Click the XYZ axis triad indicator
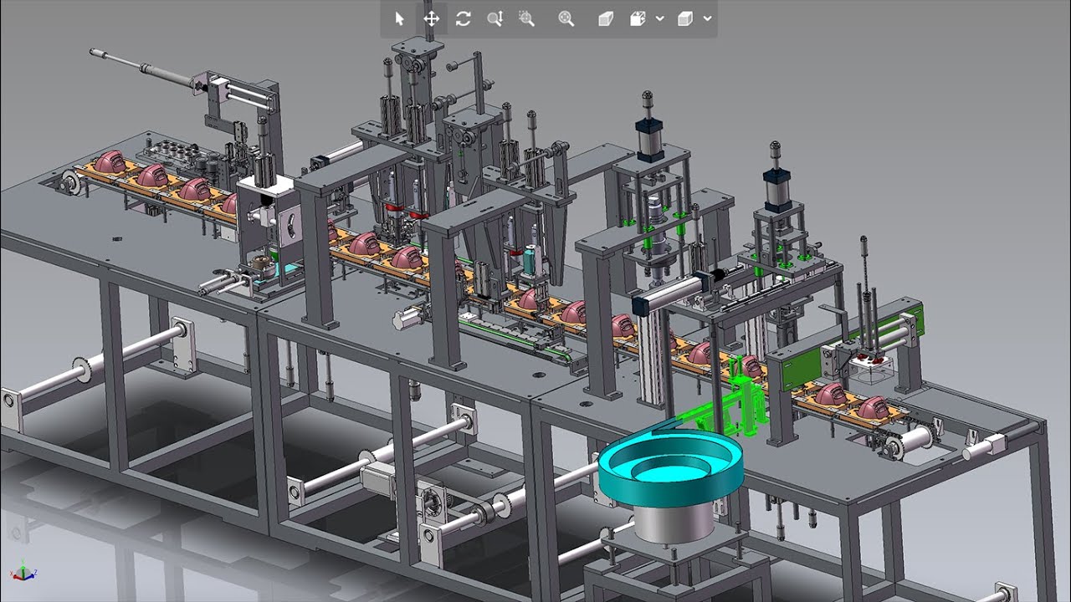Viewport: 1071px width, 602px height. (23, 572)
